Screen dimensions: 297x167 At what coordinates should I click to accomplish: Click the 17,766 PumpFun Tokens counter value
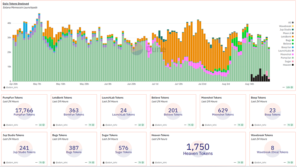coord(24,110)
